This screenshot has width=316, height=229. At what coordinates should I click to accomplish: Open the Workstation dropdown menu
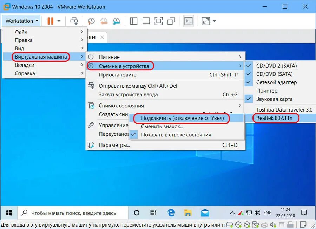[22, 21]
